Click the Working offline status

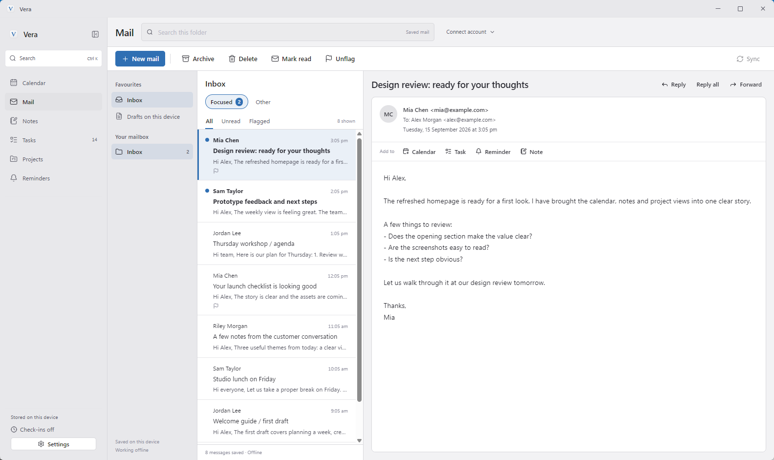pos(132,450)
